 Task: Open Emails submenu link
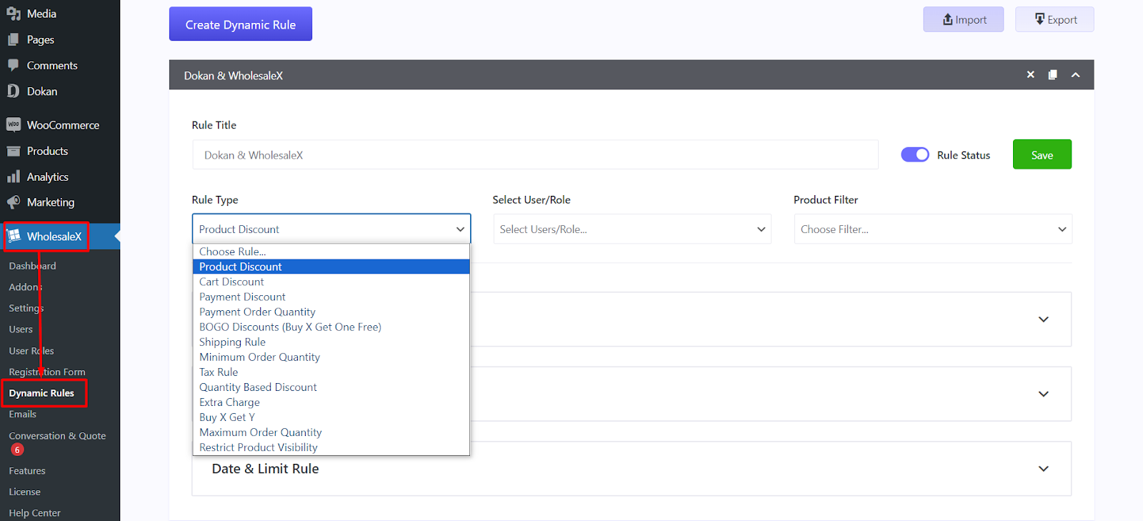click(23, 414)
